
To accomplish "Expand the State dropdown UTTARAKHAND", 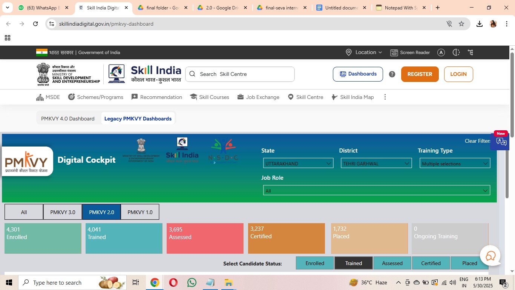I will point(298,164).
